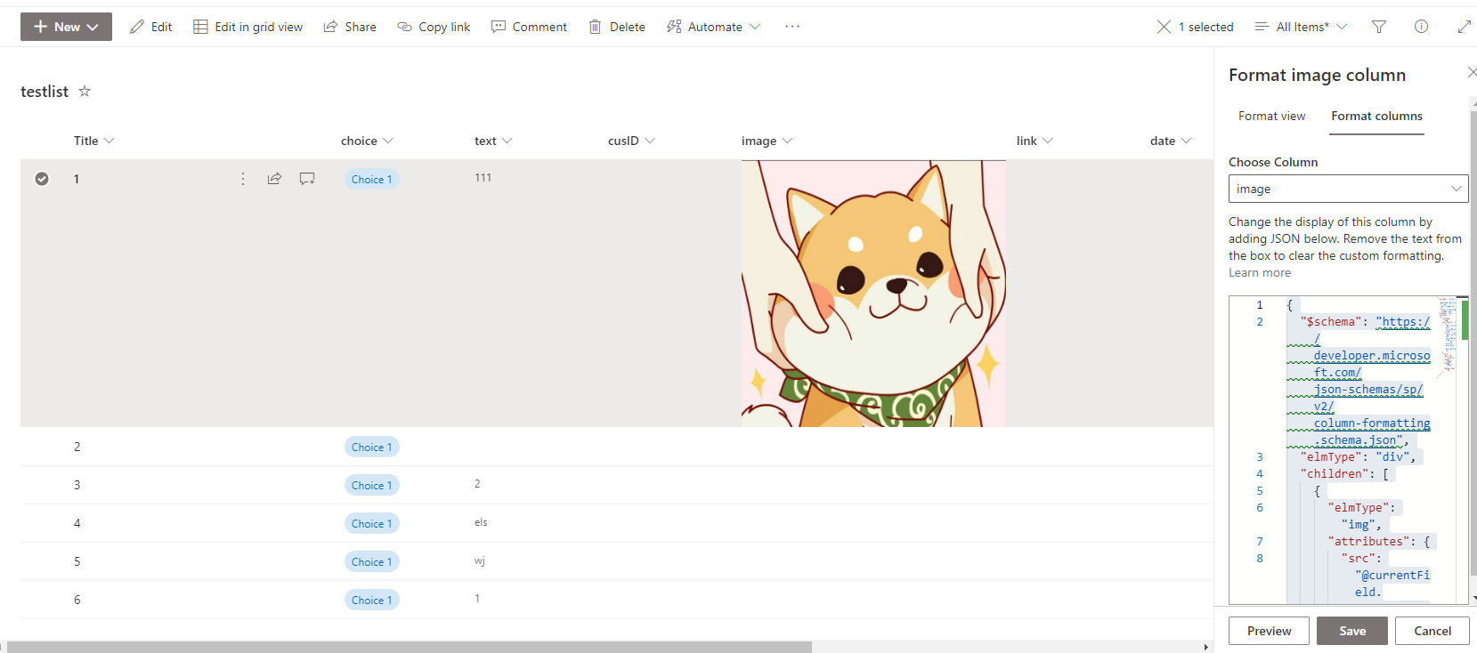
Task: Click Choice 1 pill in row 3
Action: click(x=372, y=485)
